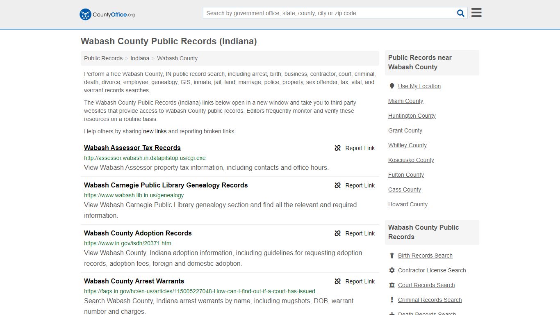The width and height of the screenshot is (560, 315).
Task: Go to Fulton County records
Action: pyautogui.click(x=406, y=175)
